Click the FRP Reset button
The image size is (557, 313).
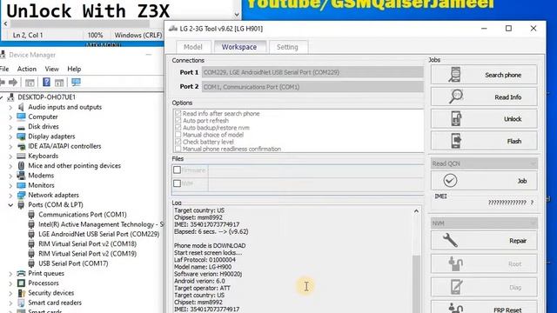pyautogui.click(x=484, y=307)
